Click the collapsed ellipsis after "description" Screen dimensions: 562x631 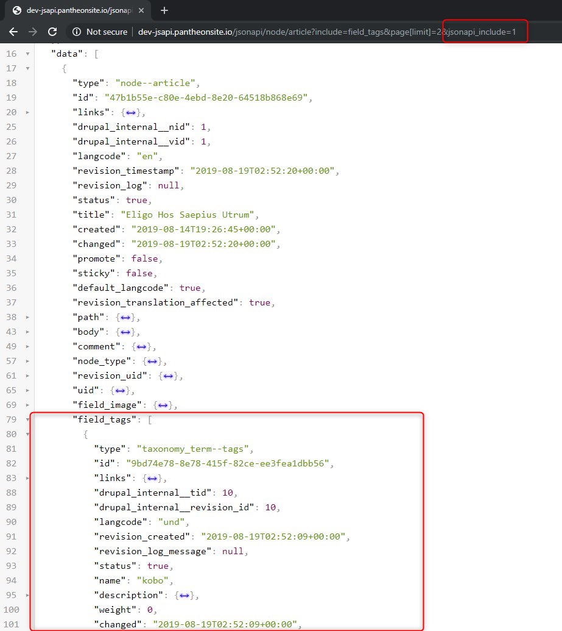coord(184,596)
